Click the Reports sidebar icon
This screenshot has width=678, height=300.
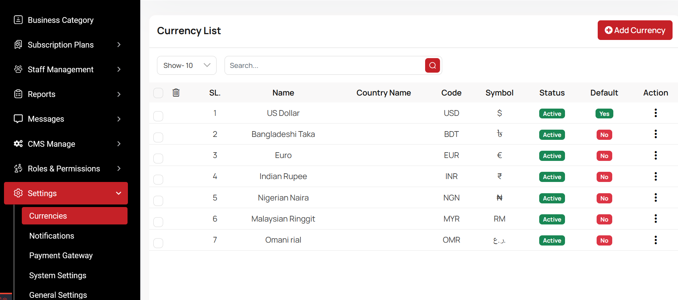click(x=18, y=94)
